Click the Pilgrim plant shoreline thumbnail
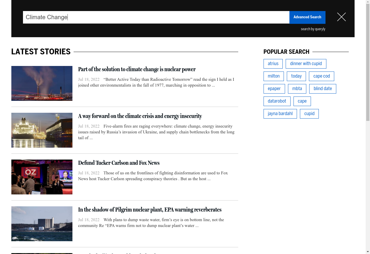Viewport: 370px width, 254px height. click(x=42, y=224)
